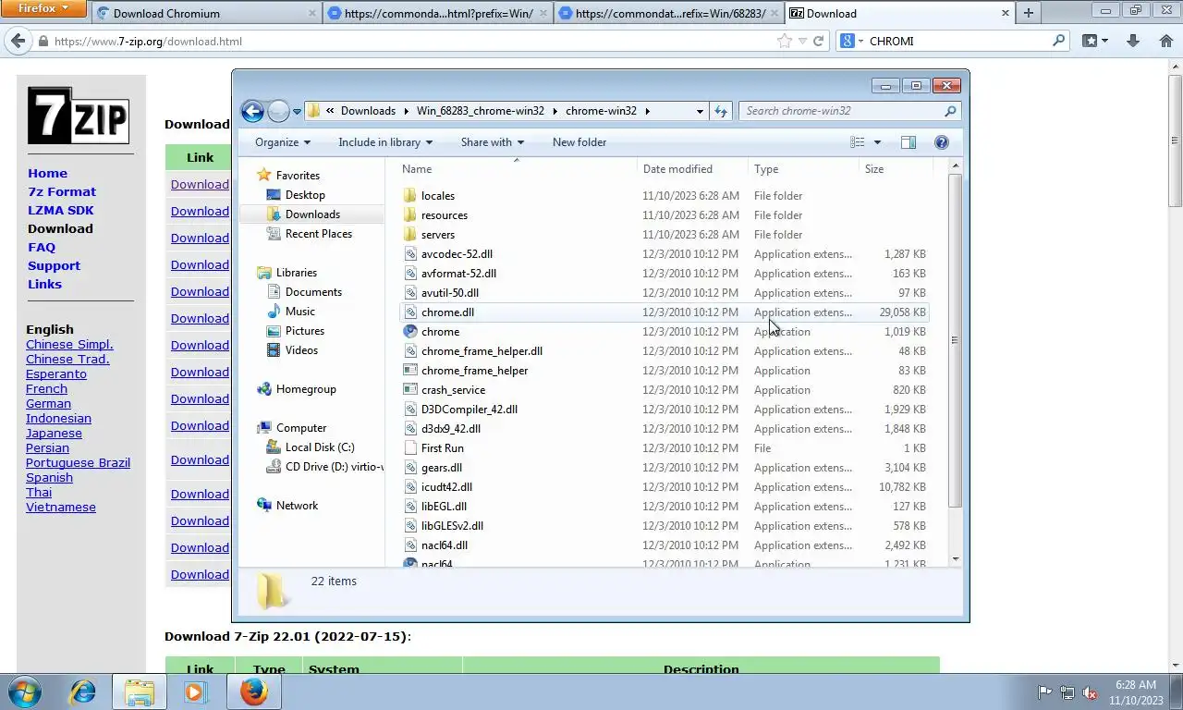Change view using the views icon
The width and height of the screenshot is (1183, 710).
point(858,142)
